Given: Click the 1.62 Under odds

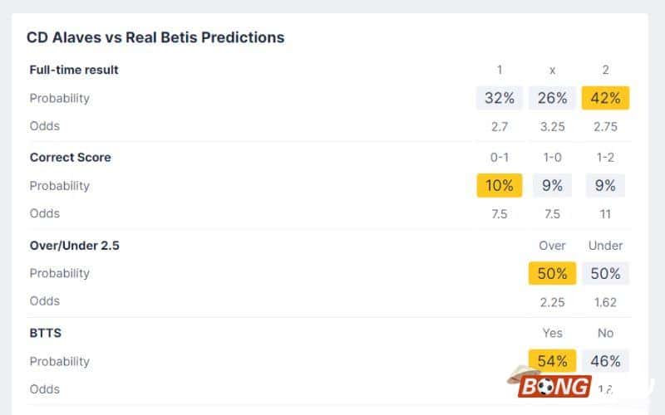Looking at the screenshot, I should pos(605,301).
